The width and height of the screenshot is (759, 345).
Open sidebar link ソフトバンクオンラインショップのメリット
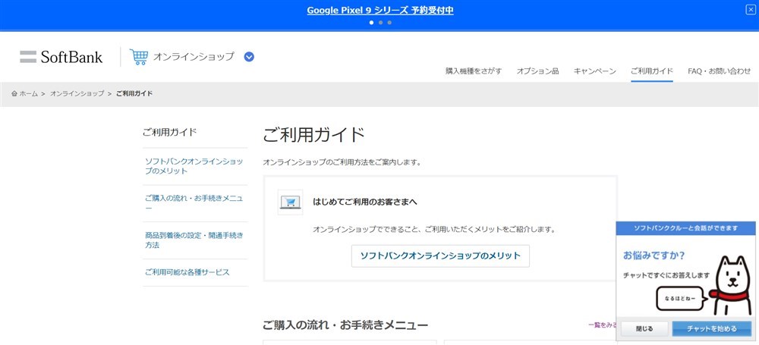coord(194,166)
